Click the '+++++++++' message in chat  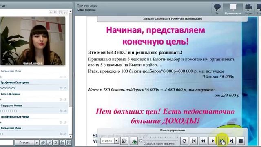pyautogui.click(x=9, y=111)
